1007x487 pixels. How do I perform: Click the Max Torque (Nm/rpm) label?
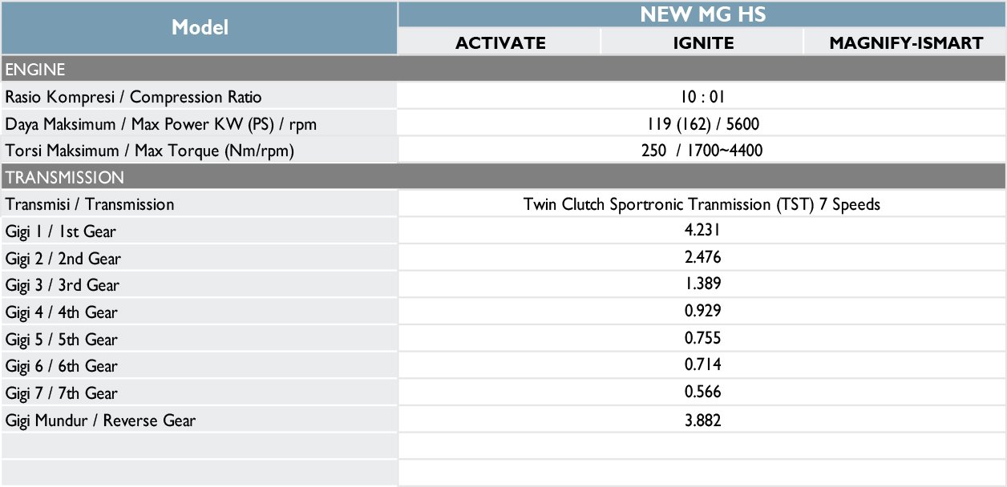pyautogui.click(x=149, y=151)
